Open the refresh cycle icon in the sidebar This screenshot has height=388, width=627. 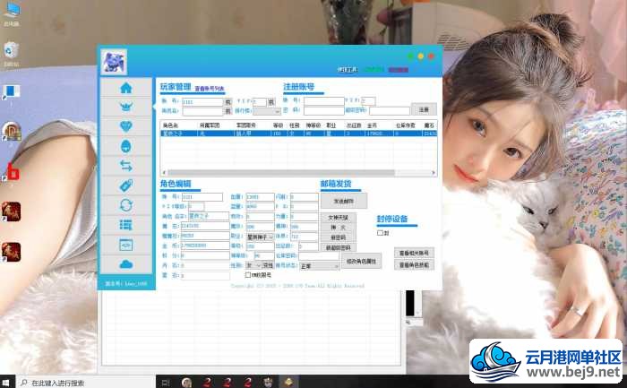[x=126, y=205]
